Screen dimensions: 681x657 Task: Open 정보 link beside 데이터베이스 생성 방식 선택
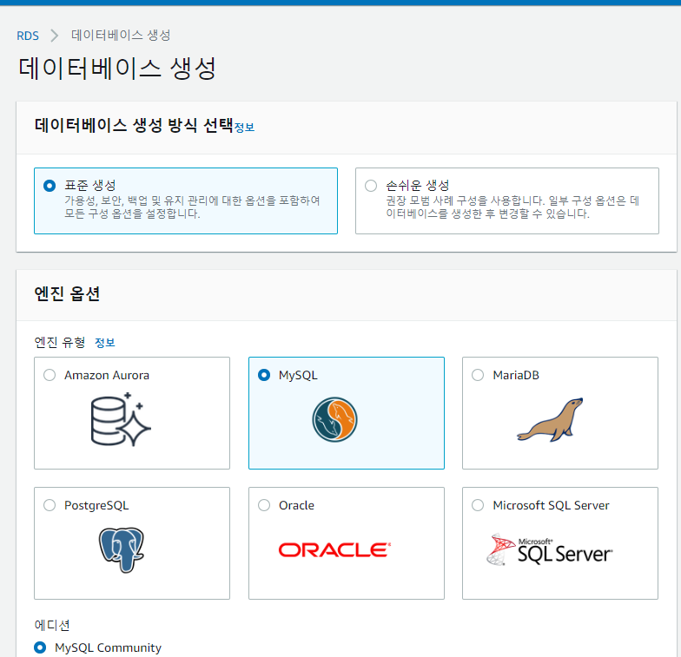(244, 127)
